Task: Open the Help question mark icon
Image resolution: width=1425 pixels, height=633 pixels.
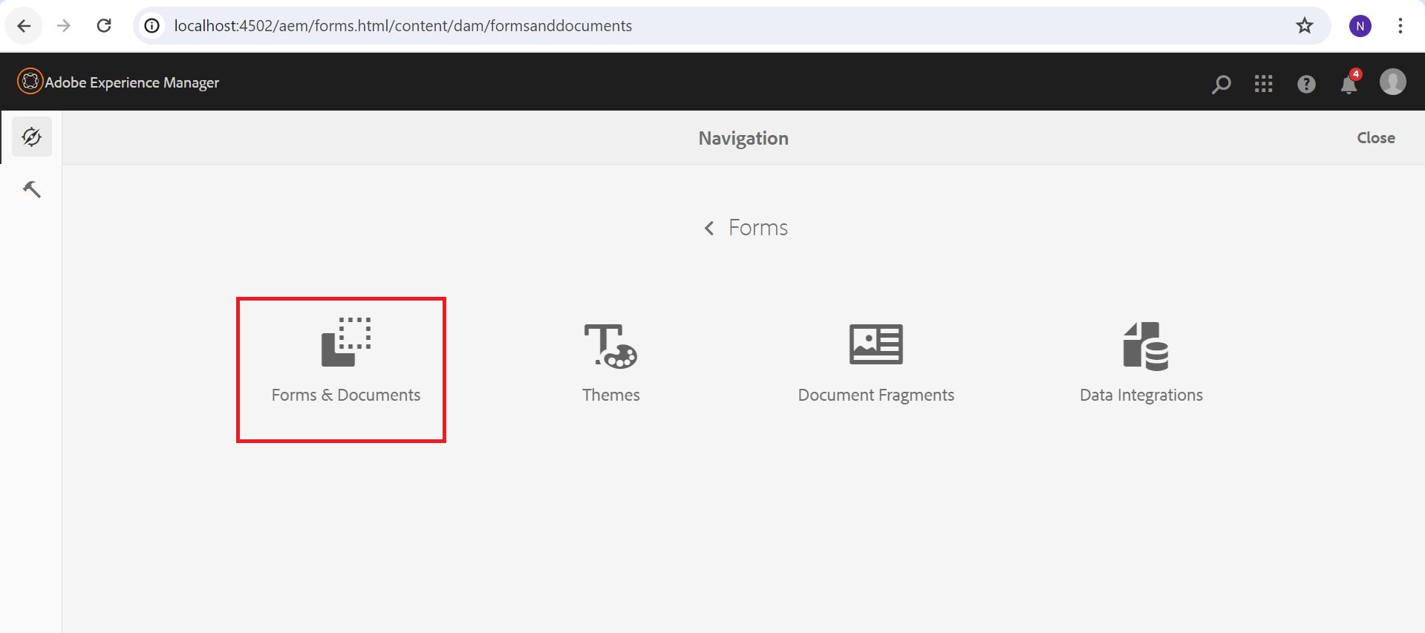Action: click(1306, 84)
